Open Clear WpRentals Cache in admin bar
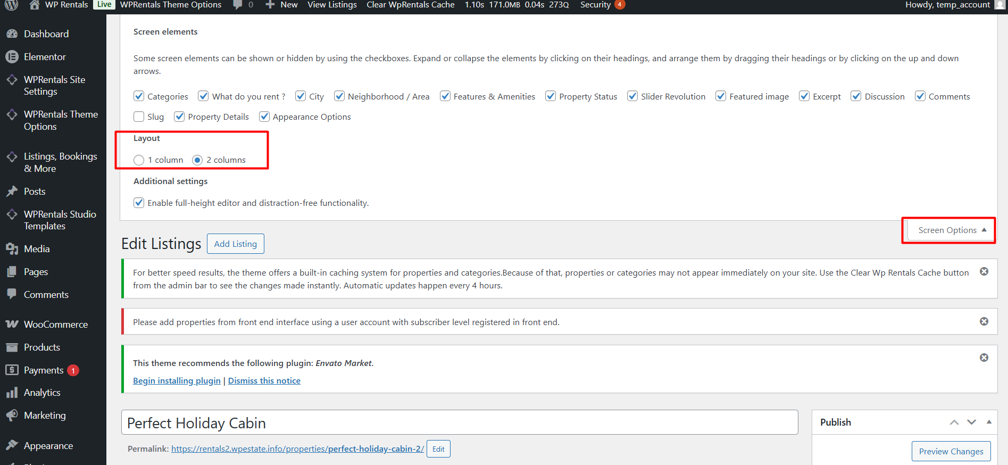 pyautogui.click(x=410, y=5)
